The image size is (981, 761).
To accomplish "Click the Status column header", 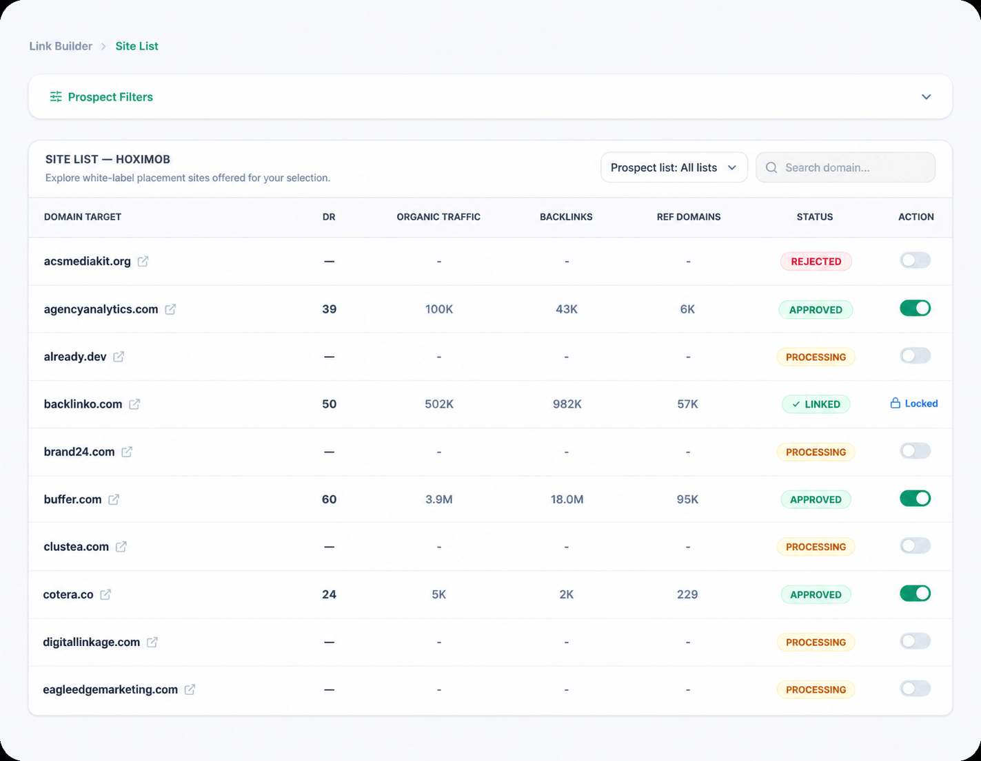I will point(815,217).
